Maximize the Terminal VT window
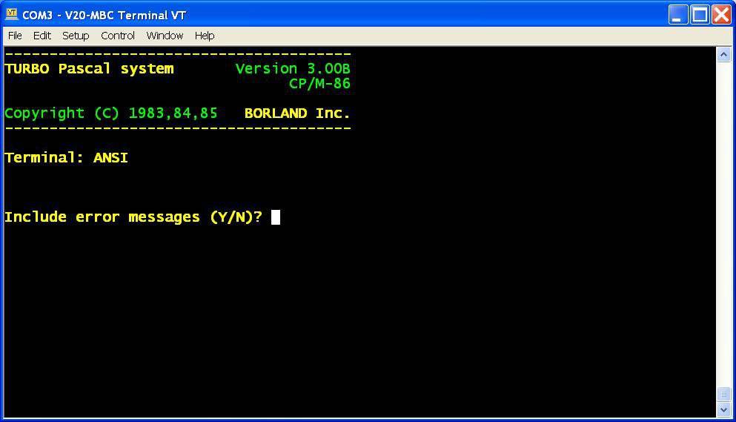The image size is (736, 422). coord(700,15)
